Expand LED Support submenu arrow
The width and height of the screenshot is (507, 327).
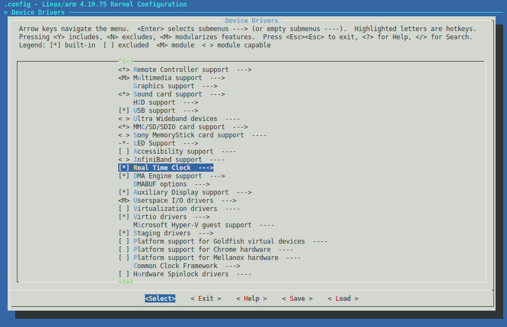pos(191,143)
